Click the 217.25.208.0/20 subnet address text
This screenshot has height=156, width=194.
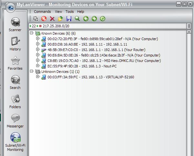tap(56, 26)
